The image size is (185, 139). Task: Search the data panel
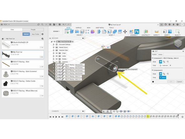(42, 24)
